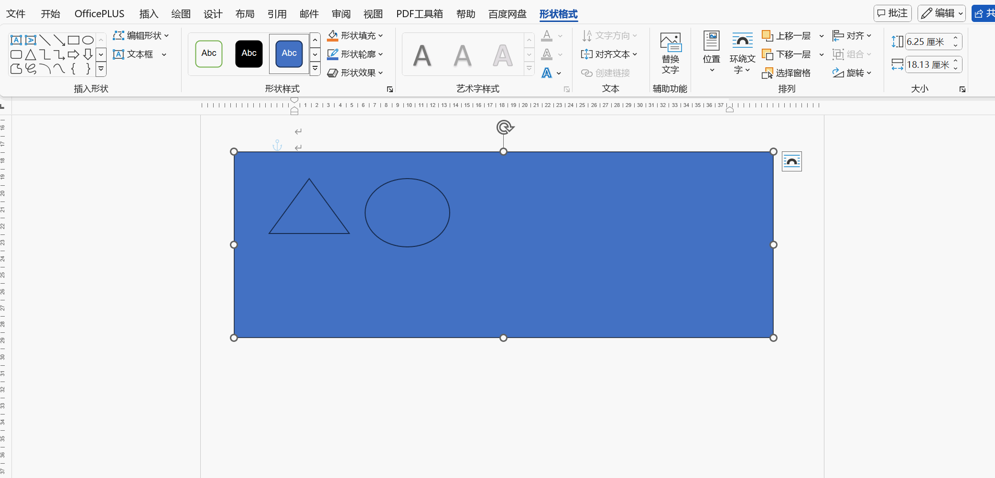Open the Wrap Text (环绕文字) dropdown

click(742, 53)
